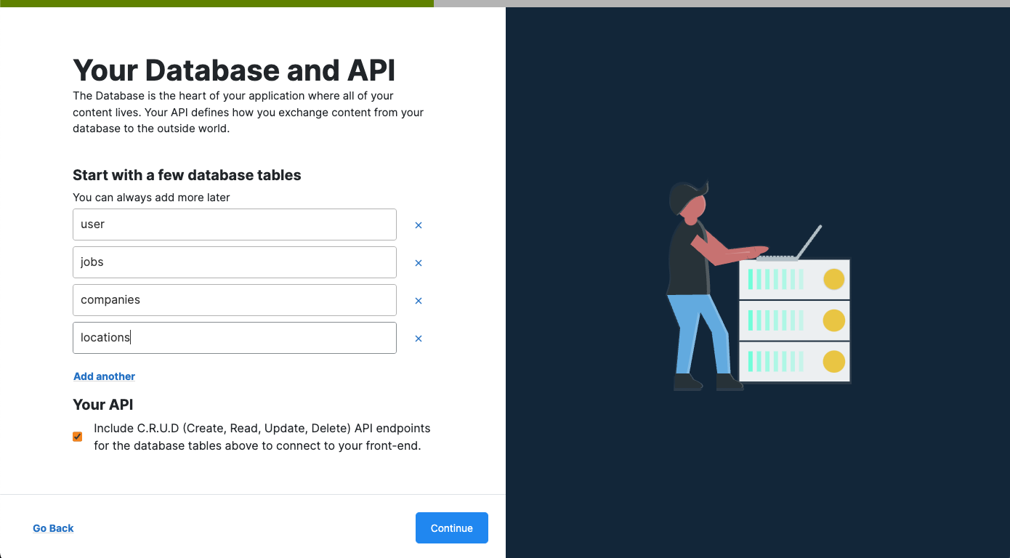Select the companies table text field
1010x558 pixels.
pyautogui.click(x=234, y=300)
